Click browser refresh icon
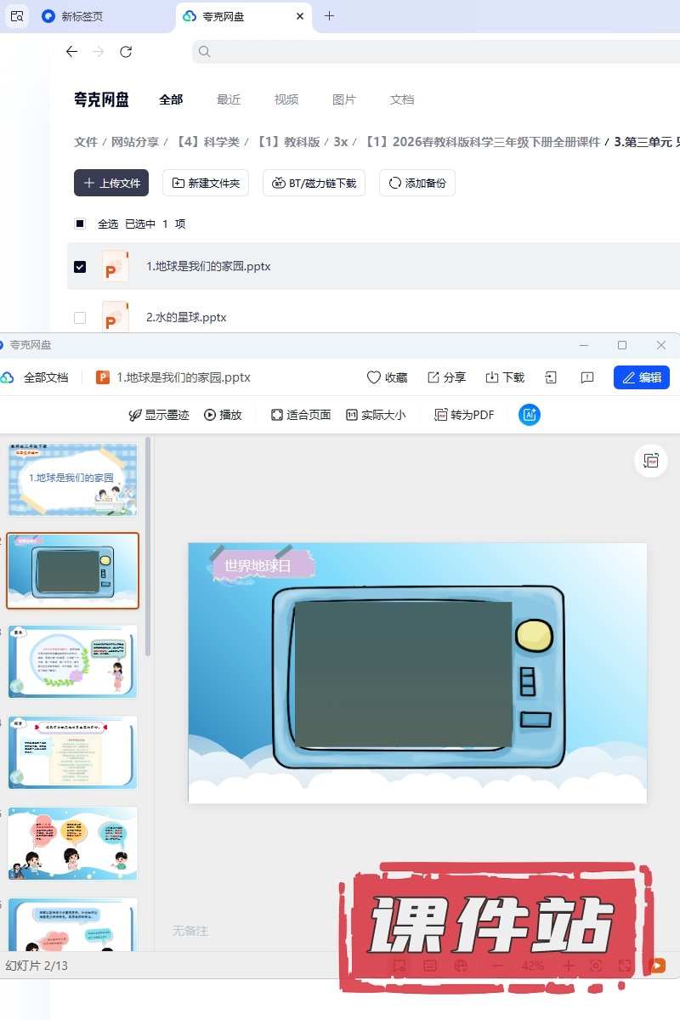 click(x=126, y=52)
